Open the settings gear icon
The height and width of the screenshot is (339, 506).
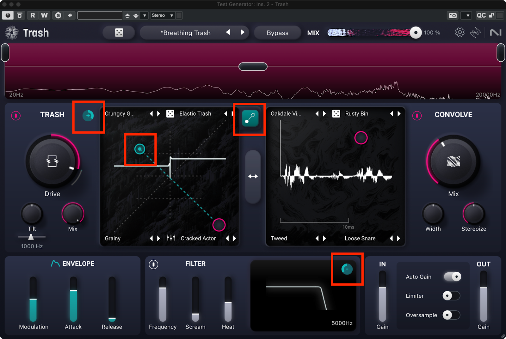point(460,32)
